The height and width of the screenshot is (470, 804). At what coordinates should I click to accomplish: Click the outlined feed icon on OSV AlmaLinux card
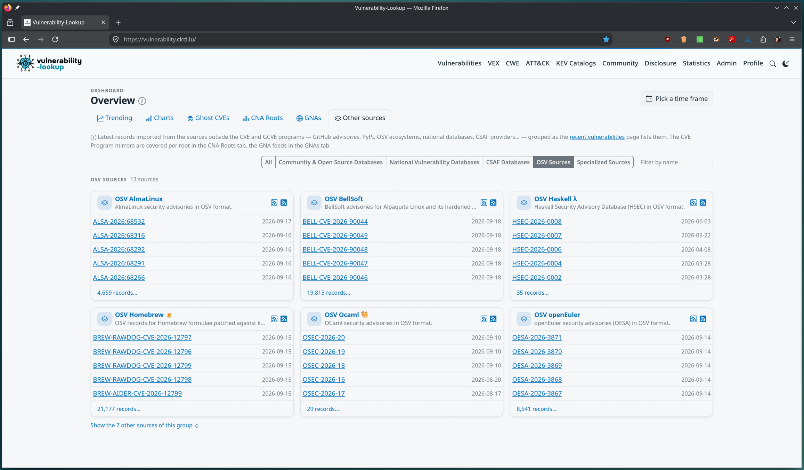(274, 202)
